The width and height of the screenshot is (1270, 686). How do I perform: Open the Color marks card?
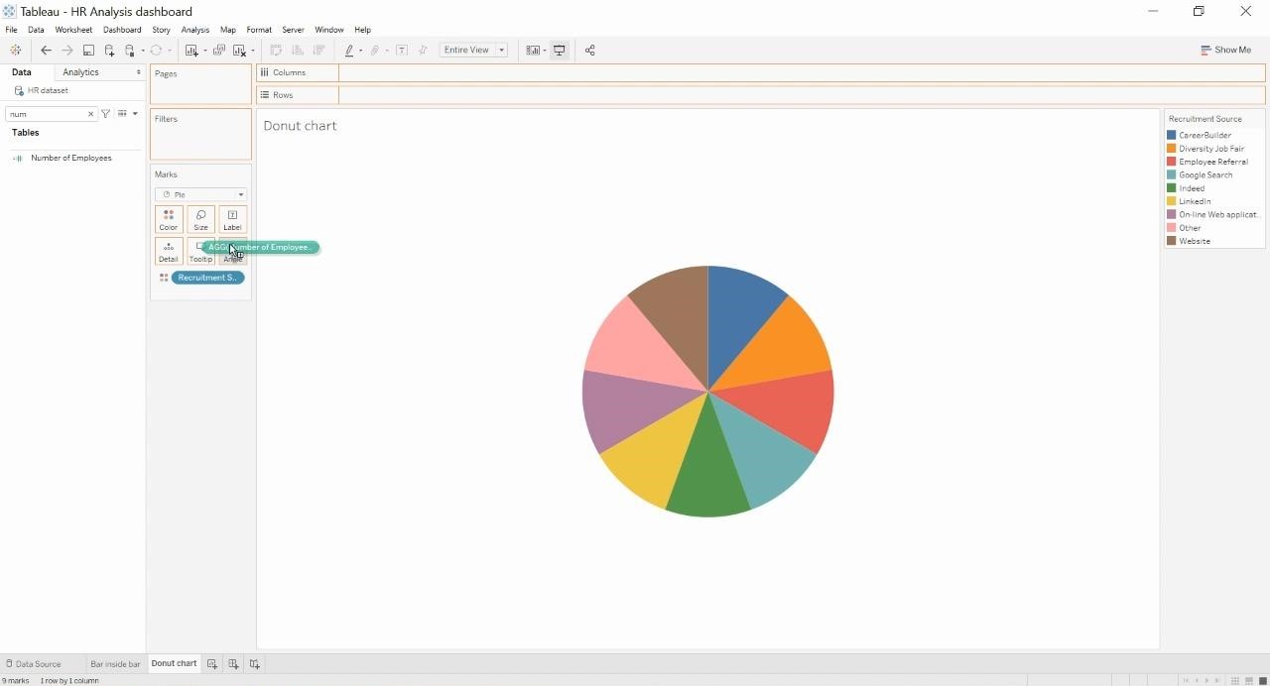(x=169, y=219)
